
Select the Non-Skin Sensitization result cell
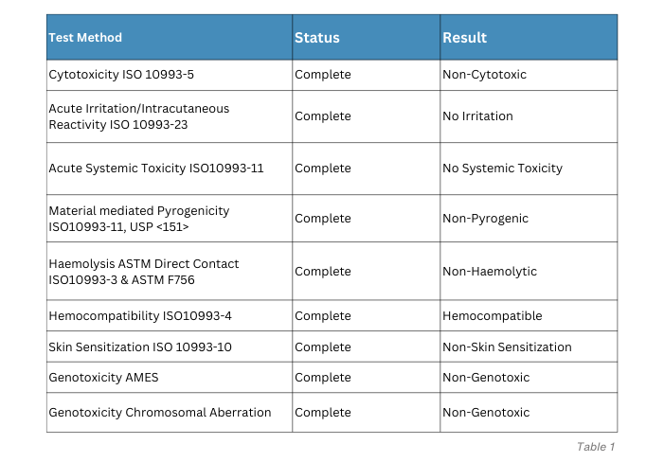(x=529, y=346)
